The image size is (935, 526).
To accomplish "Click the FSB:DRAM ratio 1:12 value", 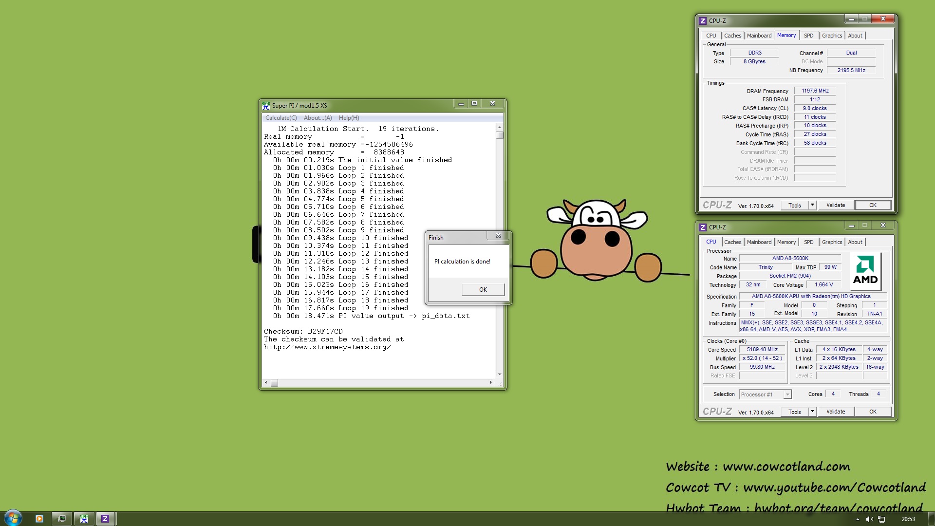I will 815,100.
